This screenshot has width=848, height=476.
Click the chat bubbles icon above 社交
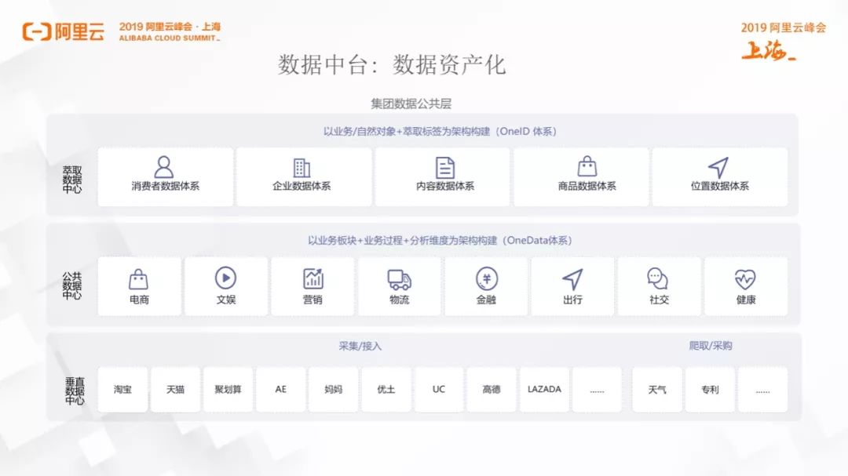[x=658, y=279]
